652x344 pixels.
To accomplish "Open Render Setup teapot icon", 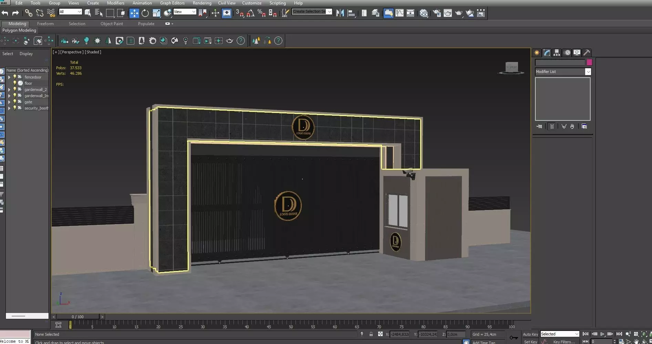I will click(x=437, y=13).
